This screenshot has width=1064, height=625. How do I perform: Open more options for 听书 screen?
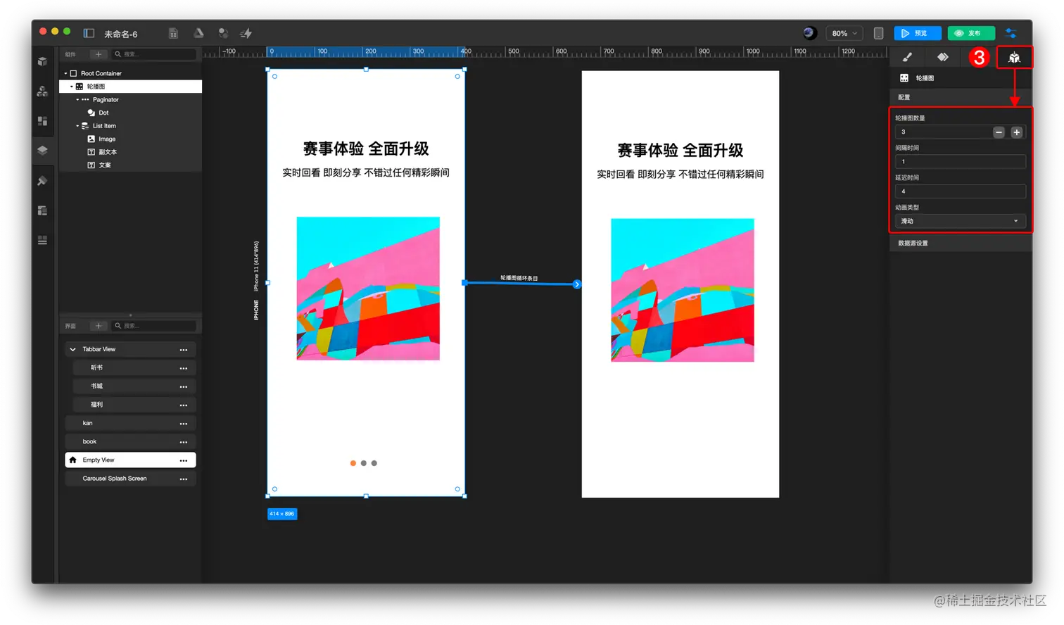point(184,368)
